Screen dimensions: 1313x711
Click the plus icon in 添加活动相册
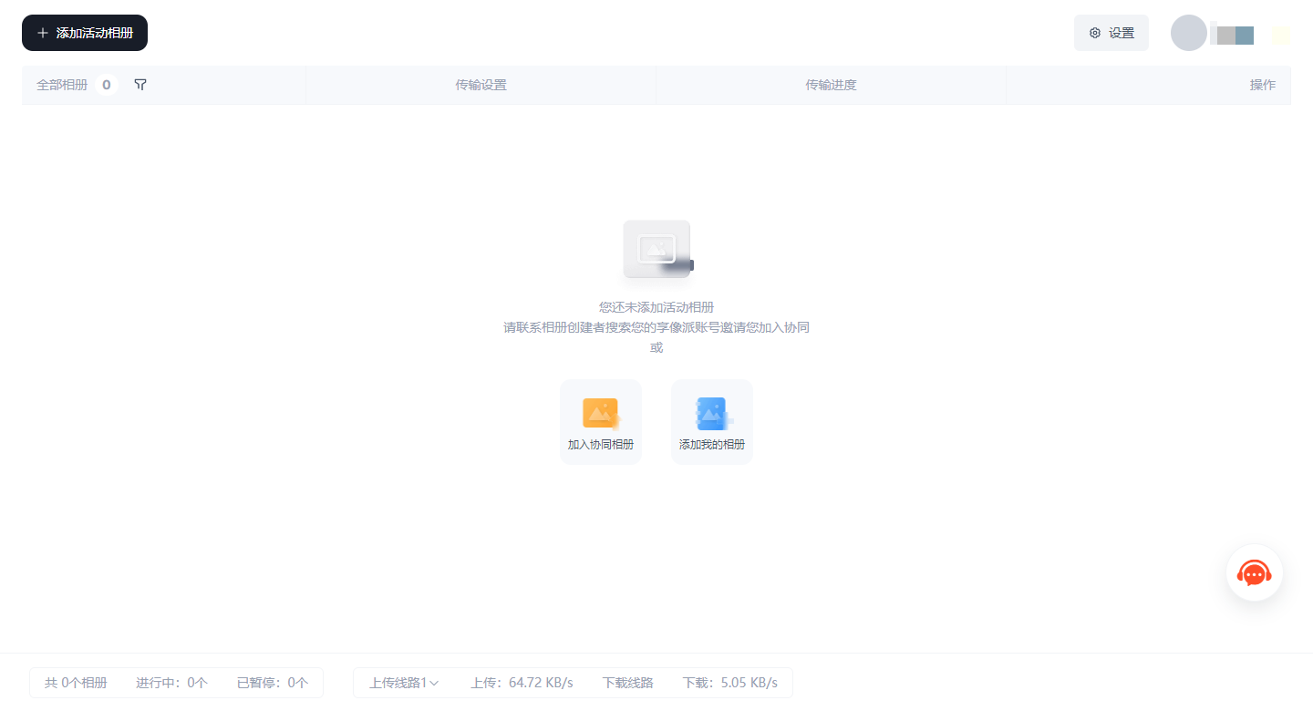(x=43, y=33)
